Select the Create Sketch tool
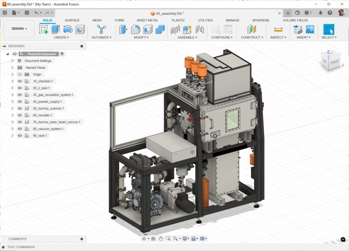This screenshot has width=349, height=251. point(44,30)
